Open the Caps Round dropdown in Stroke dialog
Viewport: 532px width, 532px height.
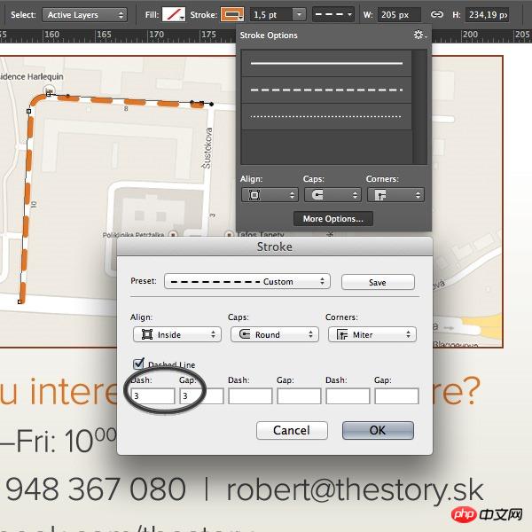pos(275,334)
